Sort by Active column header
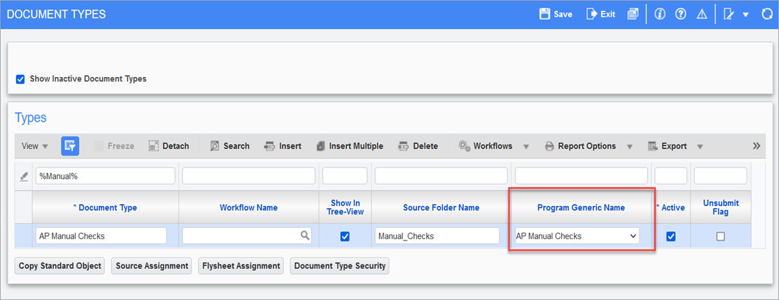The height and width of the screenshot is (300, 779). (671, 207)
